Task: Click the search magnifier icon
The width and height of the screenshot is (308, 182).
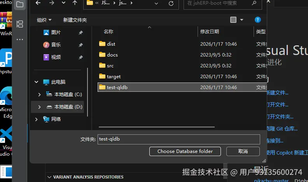Action: [254, 3]
